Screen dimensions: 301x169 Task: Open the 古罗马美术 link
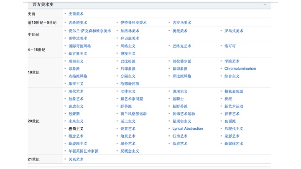pos(182,23)
